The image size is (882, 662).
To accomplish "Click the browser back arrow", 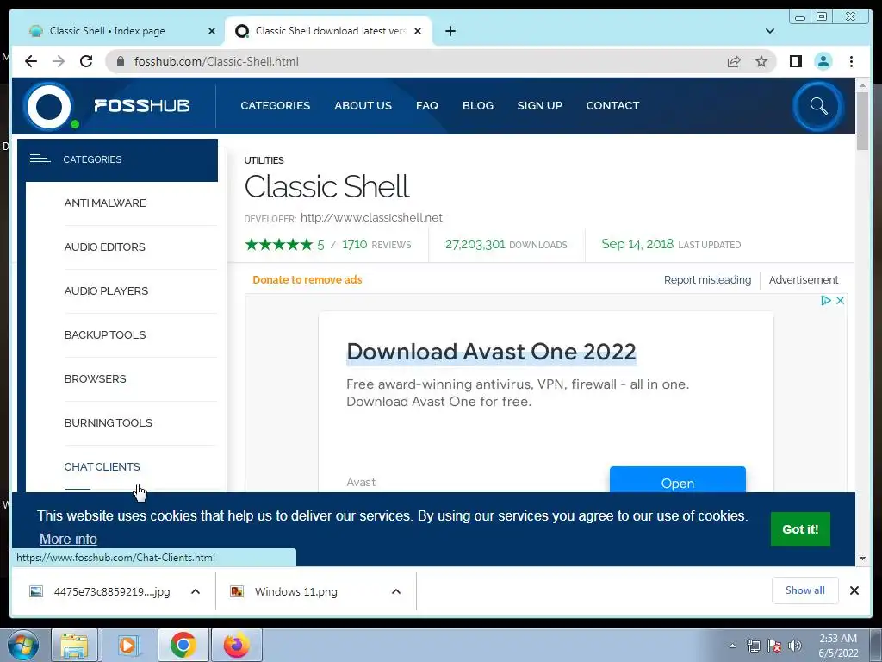I will tap(31, 61).
